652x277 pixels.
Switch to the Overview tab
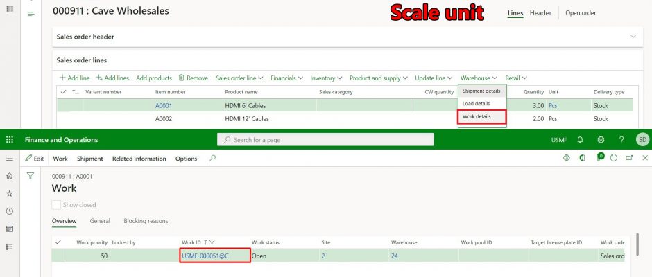[x=64, y=221]
